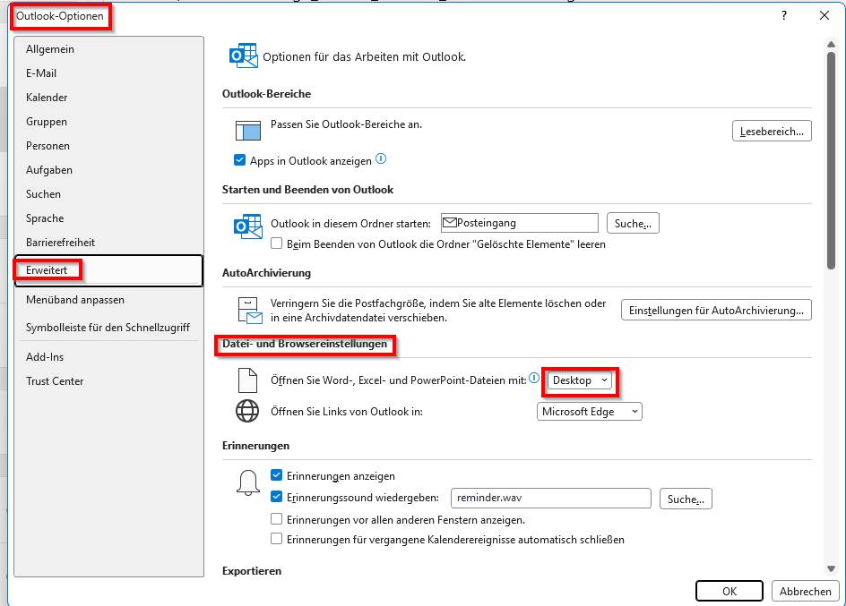Check Erinnerungen vor allen anderen Fenstern anzeigen

[277, 519]
